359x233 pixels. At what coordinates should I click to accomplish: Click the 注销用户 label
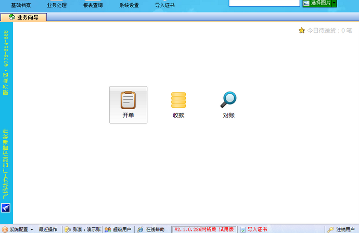(x=345, y=229)
